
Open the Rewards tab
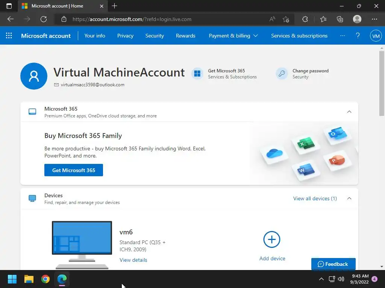click(x=186, y=36)
